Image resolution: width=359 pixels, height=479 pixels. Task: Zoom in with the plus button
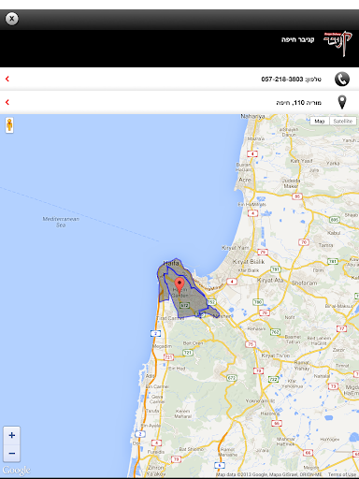[12, 435]
